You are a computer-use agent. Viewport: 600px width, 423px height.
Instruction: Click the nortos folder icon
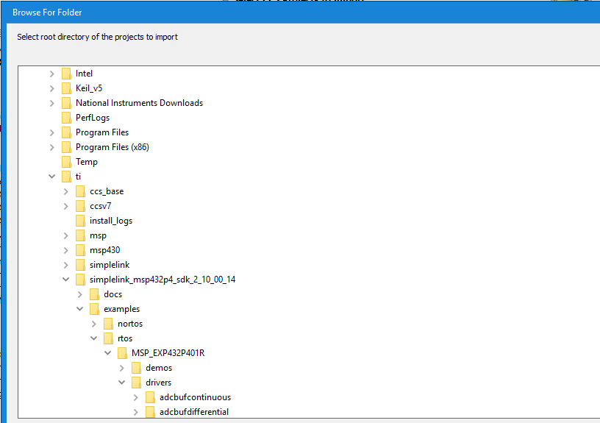click(108, 324)
